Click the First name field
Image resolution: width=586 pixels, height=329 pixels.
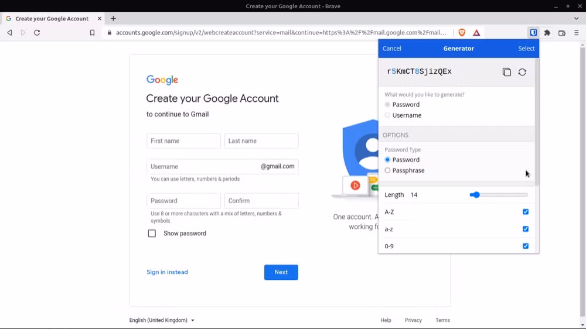183,141
